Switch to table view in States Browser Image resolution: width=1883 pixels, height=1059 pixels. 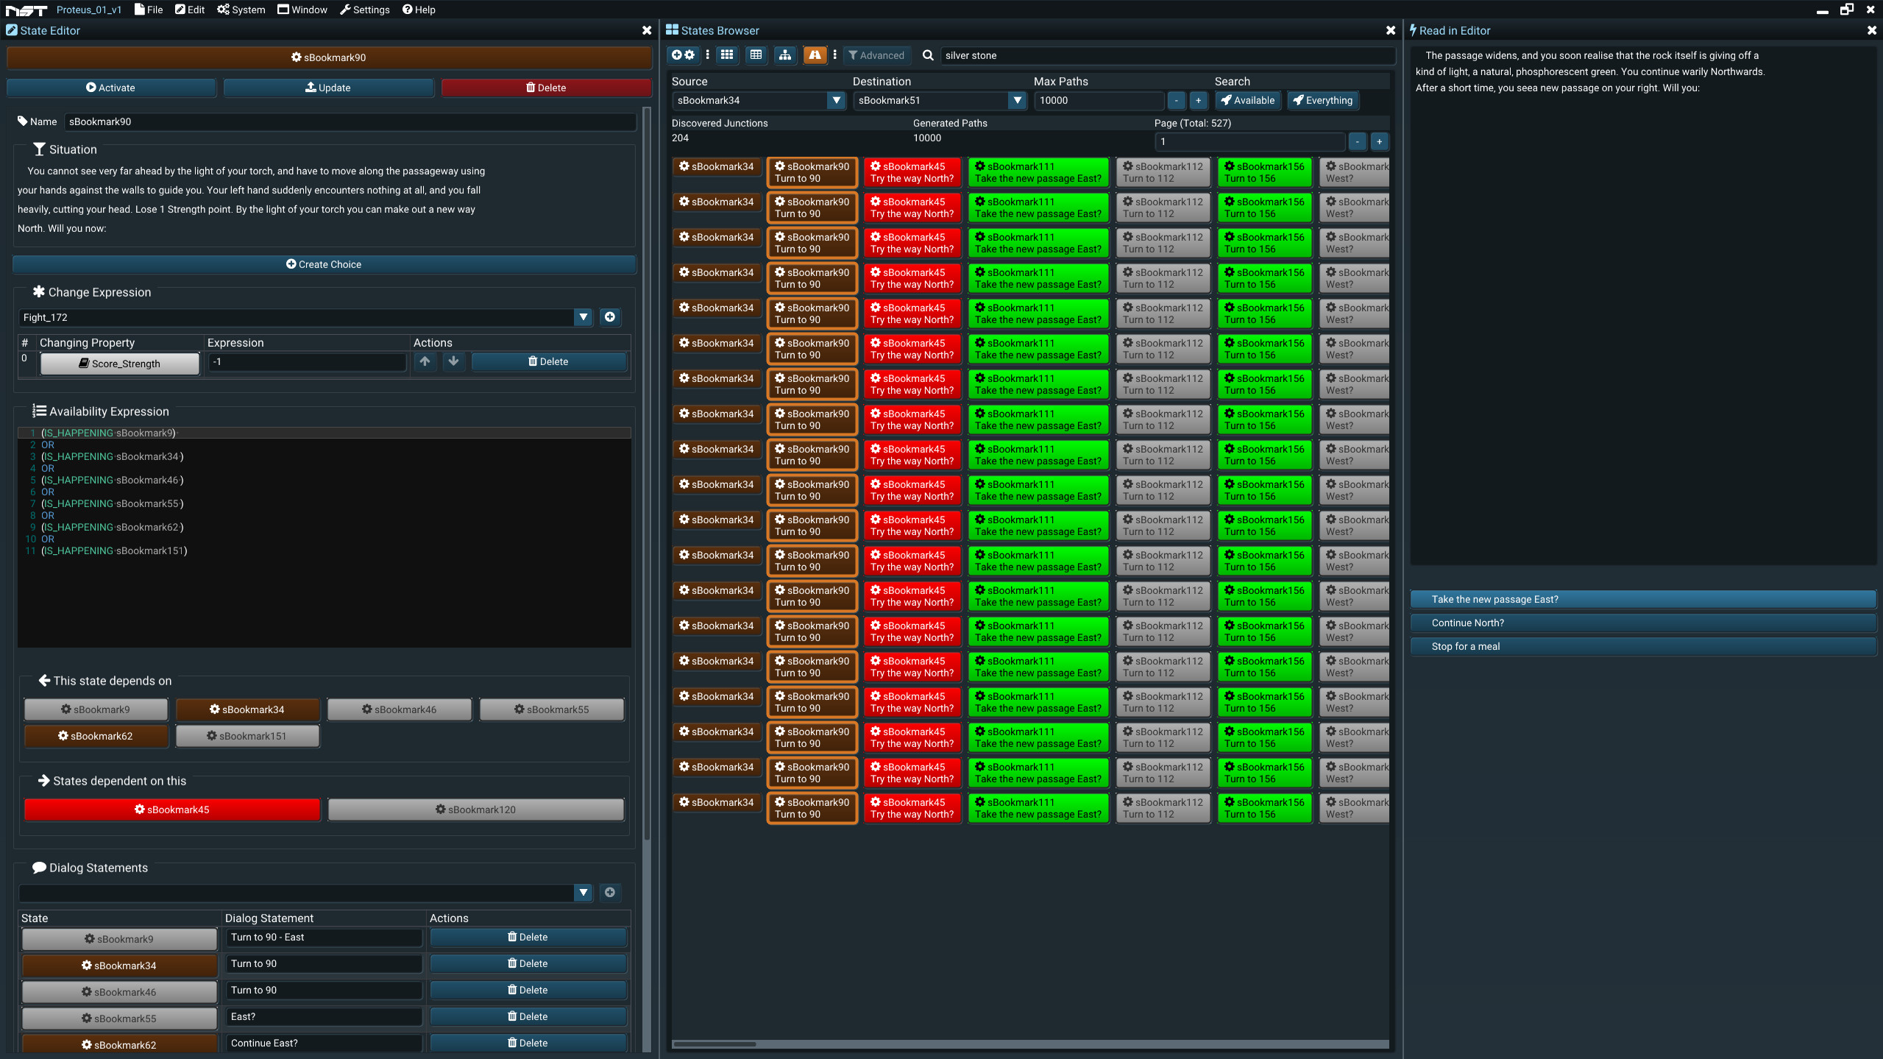756,55
